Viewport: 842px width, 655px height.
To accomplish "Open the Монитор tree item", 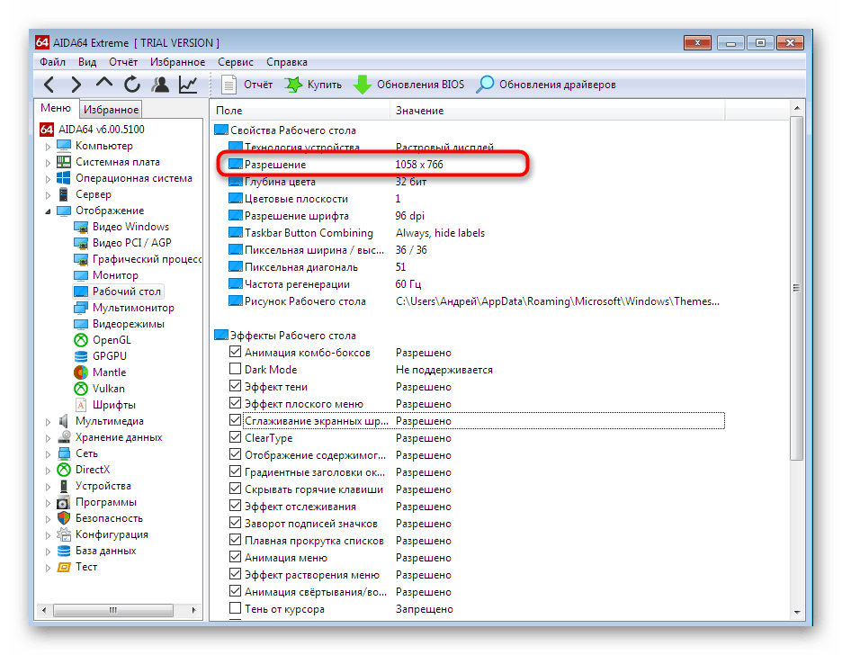I will point(106,275).
